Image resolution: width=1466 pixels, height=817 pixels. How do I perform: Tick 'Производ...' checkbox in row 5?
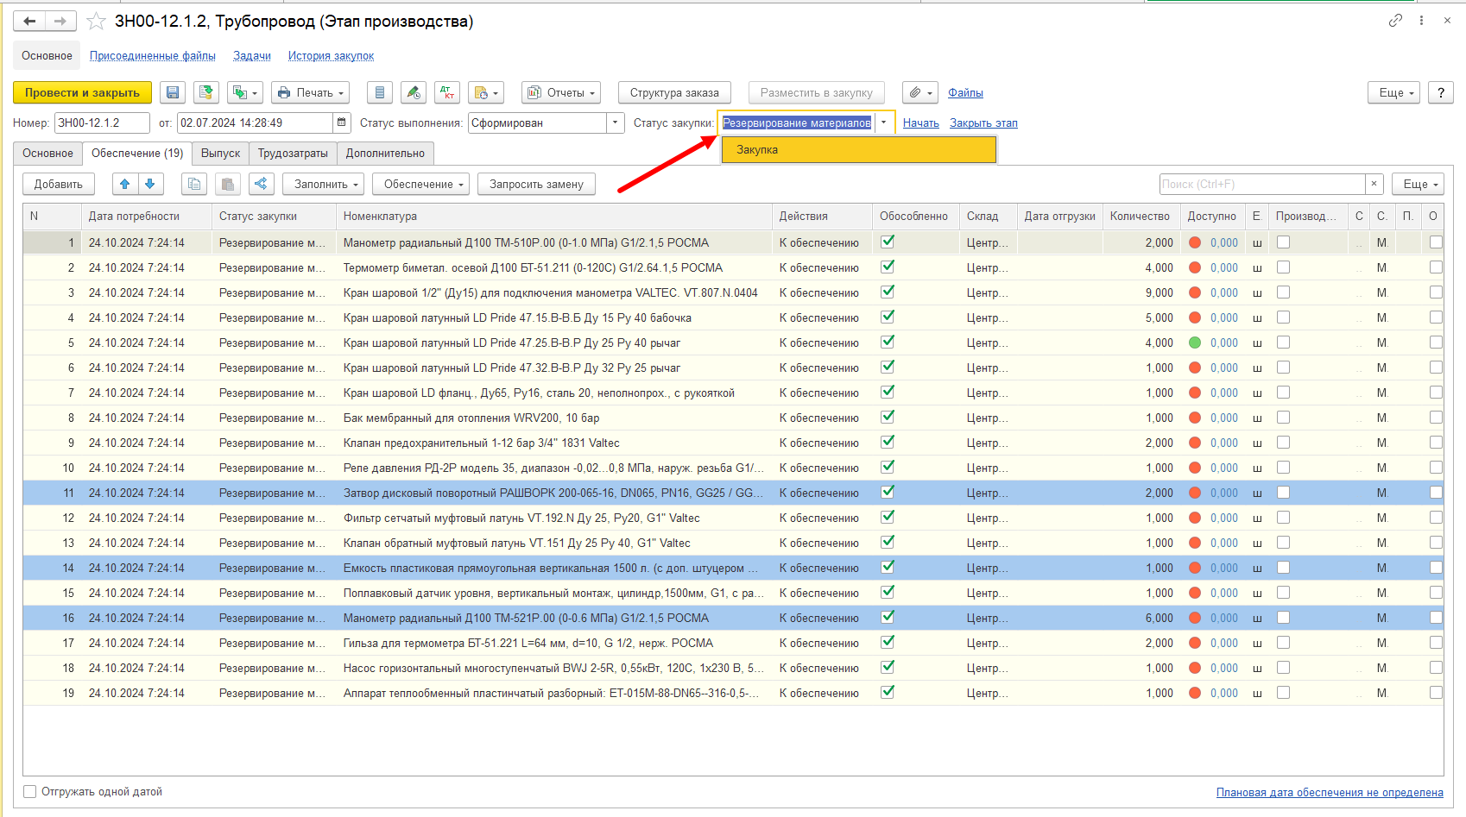coord(1284,343)
